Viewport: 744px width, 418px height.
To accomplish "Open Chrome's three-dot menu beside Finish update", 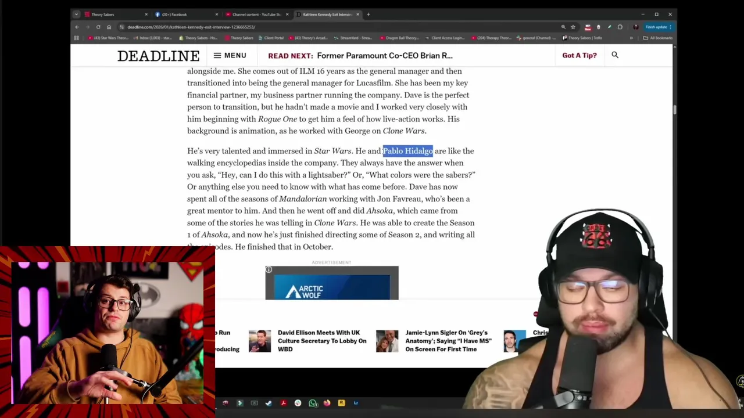I will coord(670,27).
